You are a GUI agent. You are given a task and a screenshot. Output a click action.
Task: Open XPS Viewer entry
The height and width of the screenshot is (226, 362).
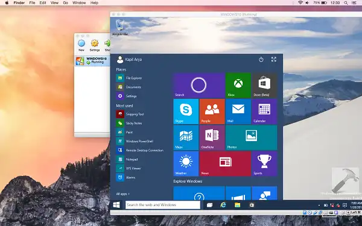point(129,168)
